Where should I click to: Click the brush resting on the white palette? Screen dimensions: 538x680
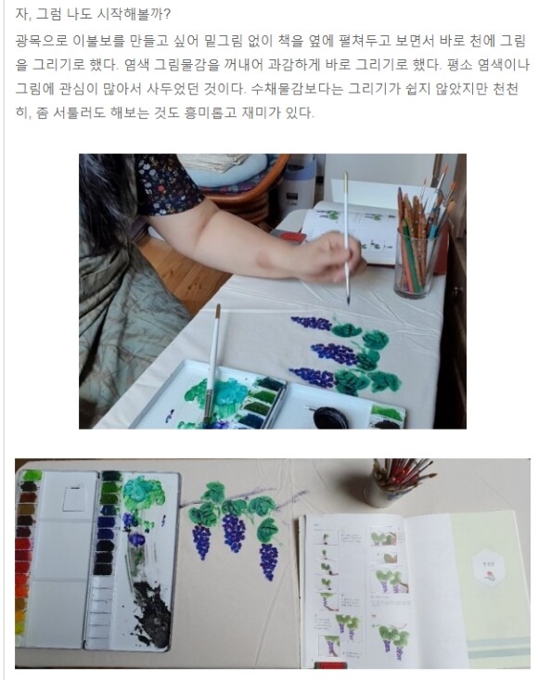[211, 365]
